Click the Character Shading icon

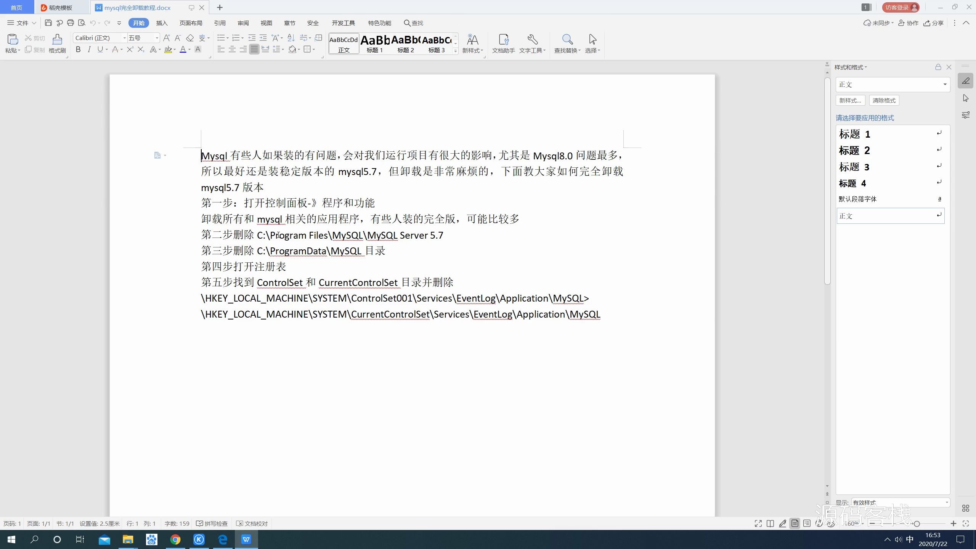click(198, 49)
